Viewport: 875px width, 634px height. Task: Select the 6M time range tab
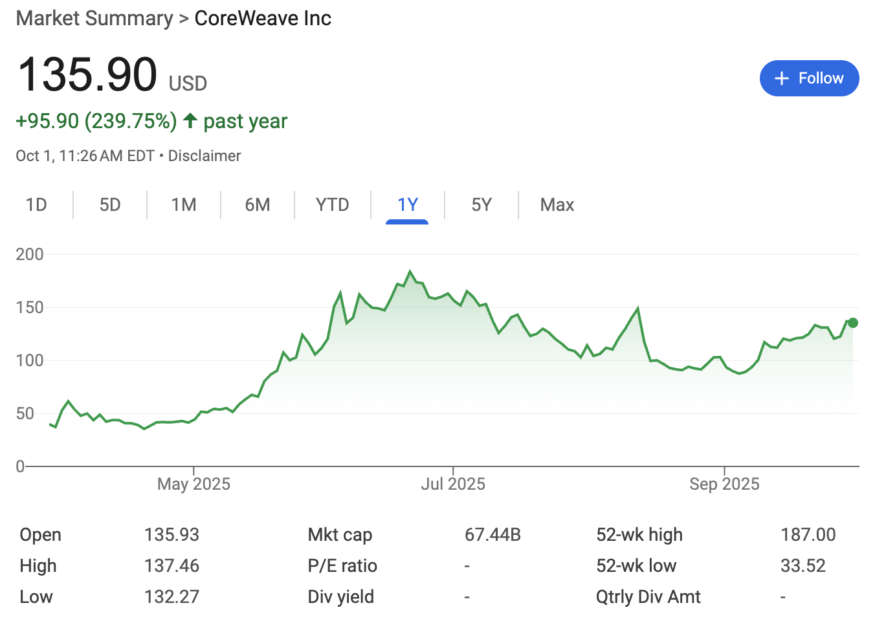(258, 205)
